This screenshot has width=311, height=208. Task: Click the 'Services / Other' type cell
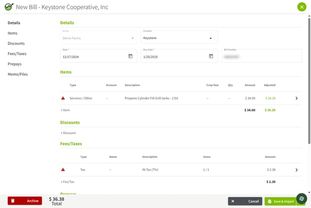pos(81,98)
